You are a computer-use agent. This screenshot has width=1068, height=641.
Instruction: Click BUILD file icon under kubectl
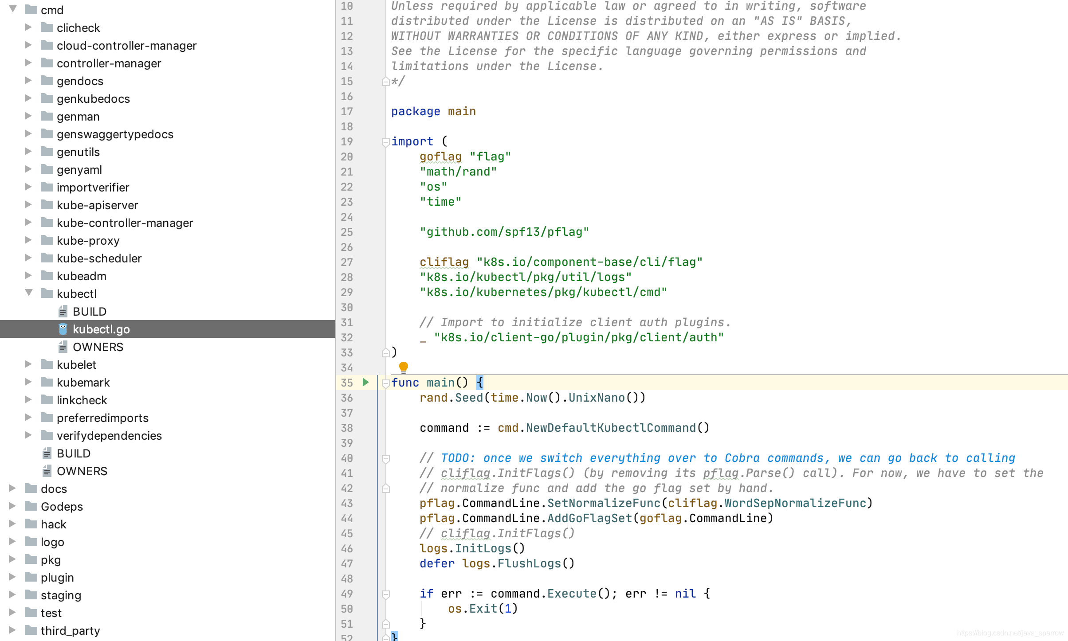[x=63, y=311]
